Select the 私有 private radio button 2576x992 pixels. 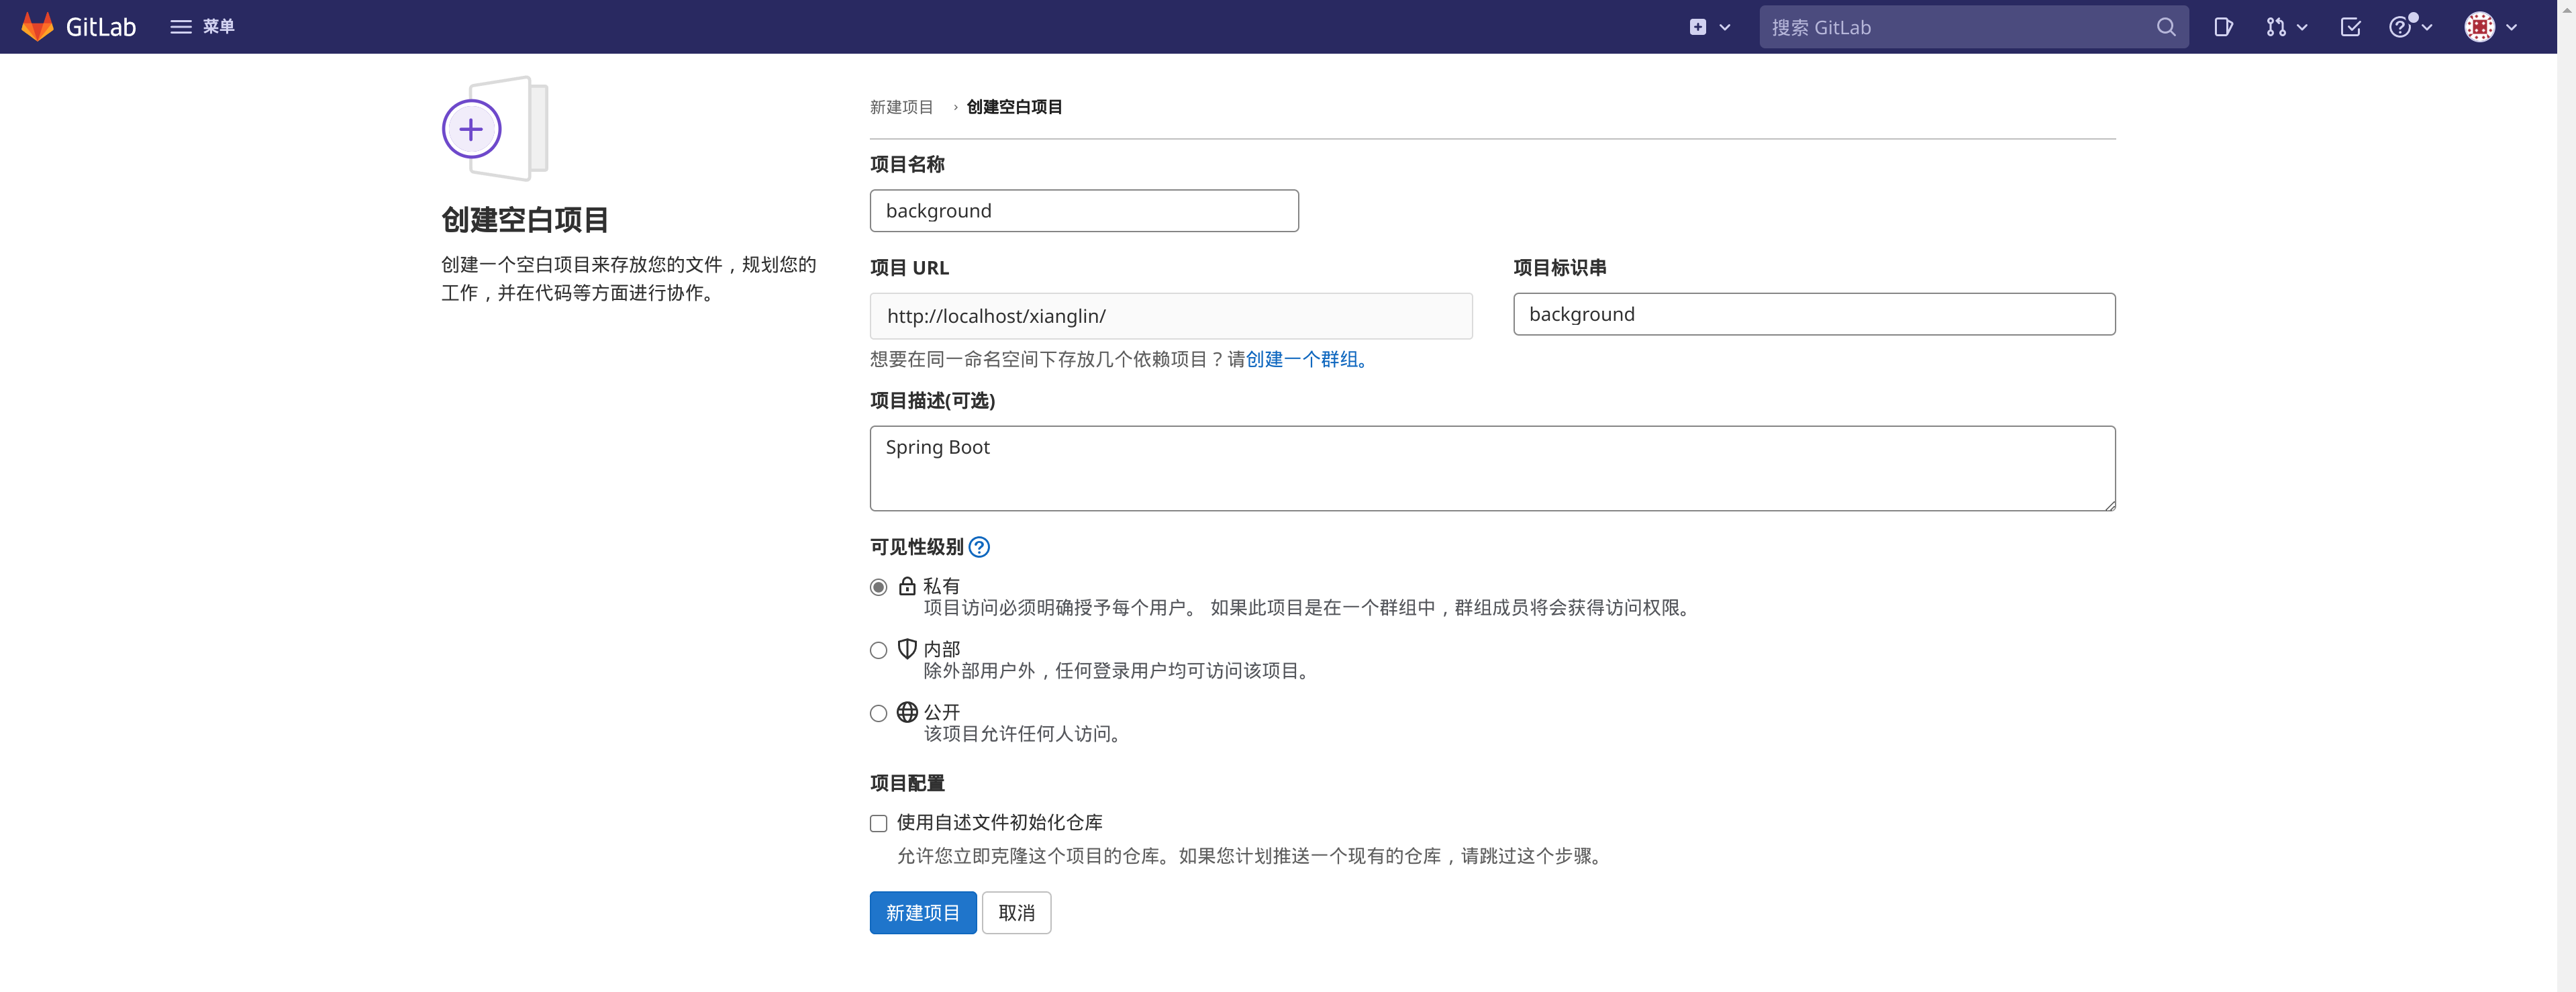[x=878, y=587]
